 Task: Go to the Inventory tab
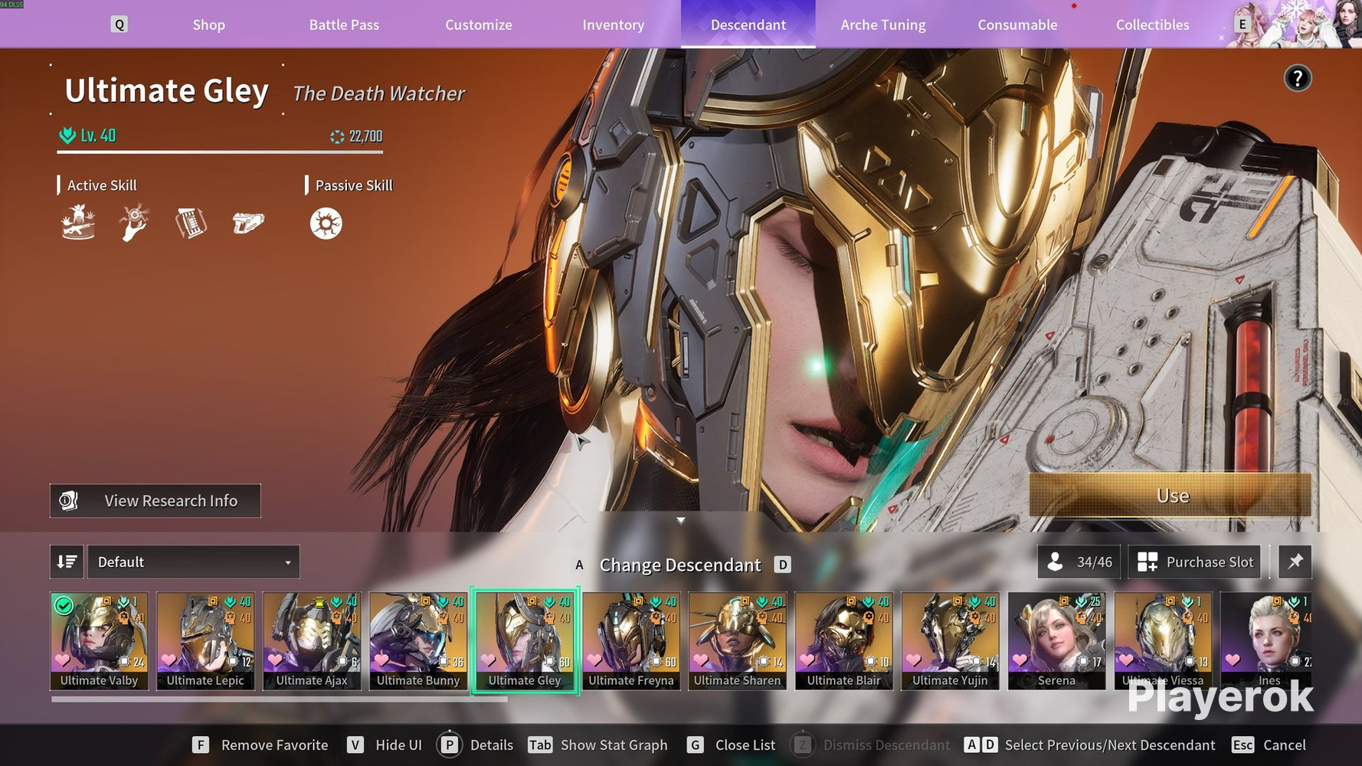(614, 25)
